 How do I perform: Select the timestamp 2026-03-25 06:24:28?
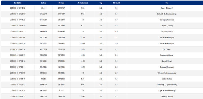(18, 91)
